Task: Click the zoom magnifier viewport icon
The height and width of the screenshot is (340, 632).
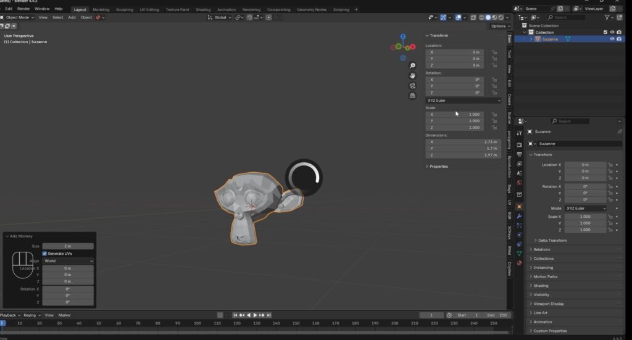Action: pos(412,65)
